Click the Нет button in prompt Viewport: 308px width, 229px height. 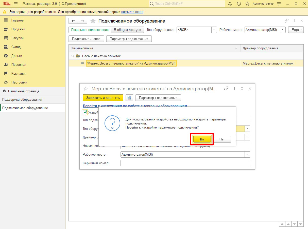222,139
